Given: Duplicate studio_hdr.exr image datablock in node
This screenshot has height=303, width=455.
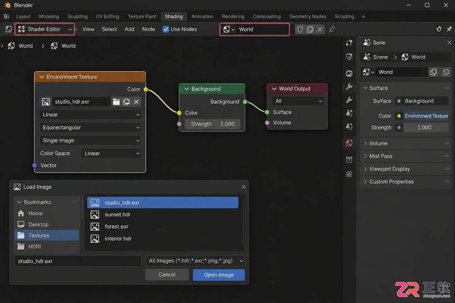Looking at the screenshot, I should (x=126, y=102).
